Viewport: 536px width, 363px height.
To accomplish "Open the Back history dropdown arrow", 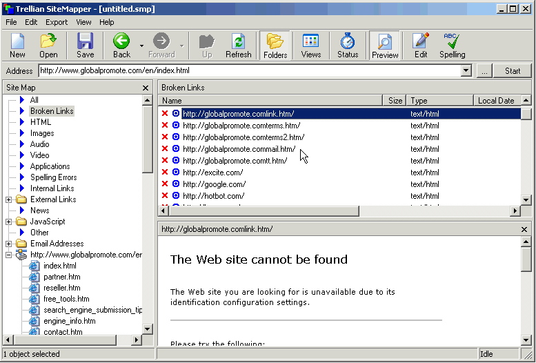I will point(141,46).
